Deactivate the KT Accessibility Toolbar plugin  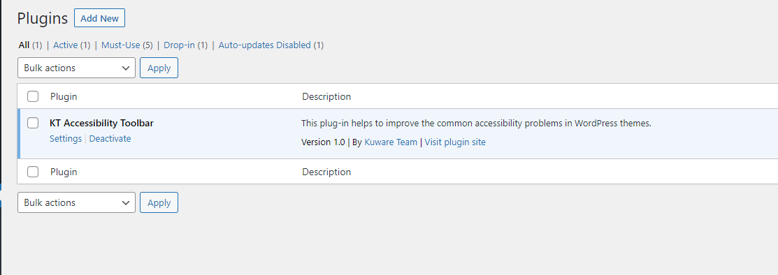click(110, 139)
